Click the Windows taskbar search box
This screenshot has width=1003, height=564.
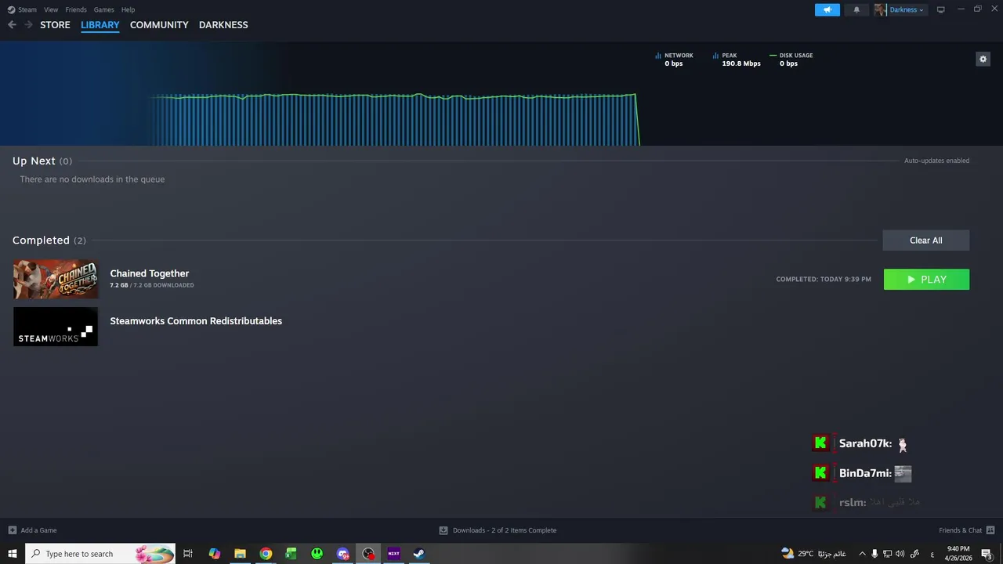pyautogui.click(x=100, y=554)
